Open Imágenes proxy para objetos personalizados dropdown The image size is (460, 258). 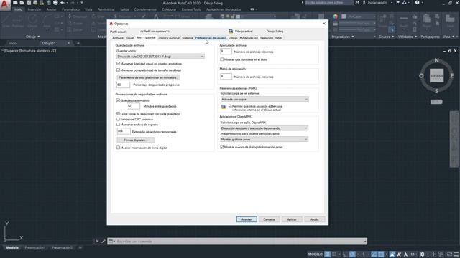tap(264, 140)
